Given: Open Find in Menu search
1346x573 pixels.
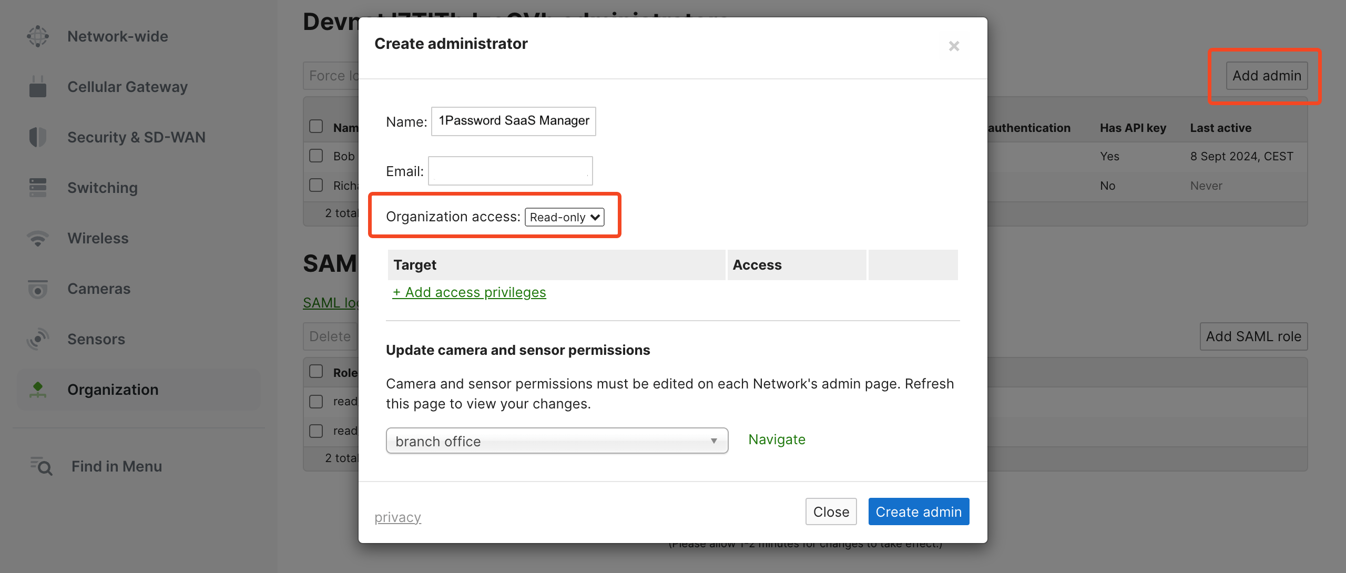Looking at the screenshot, I should pos(117,466).
